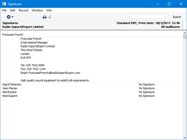Select the Neil Brooker entry
187x140 pixels.
point(9,92)
